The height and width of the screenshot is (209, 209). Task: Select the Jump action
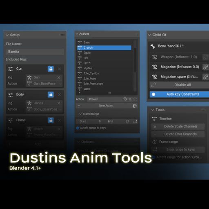tap(104, 89)
